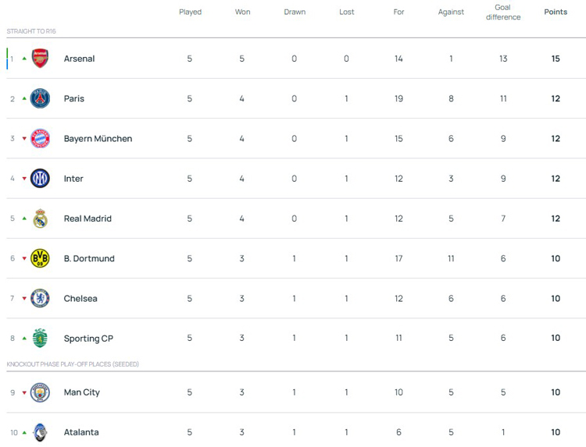Click the Bayern München club logo
The height and width of the screenshot is (447, 586).
point(40,139)
